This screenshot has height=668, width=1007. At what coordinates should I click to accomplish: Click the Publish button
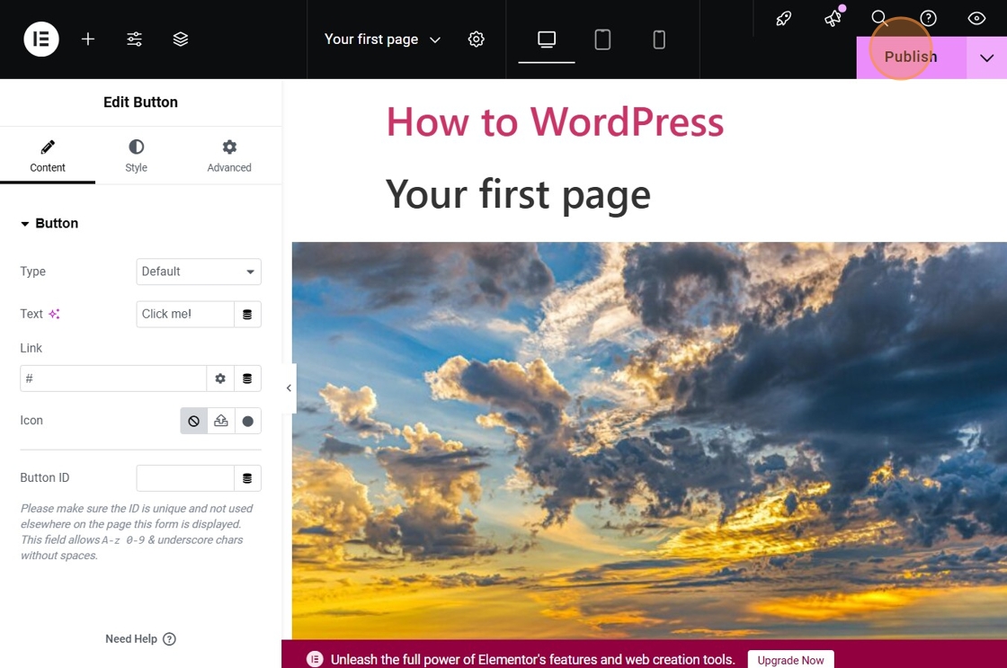click(911, 58)
